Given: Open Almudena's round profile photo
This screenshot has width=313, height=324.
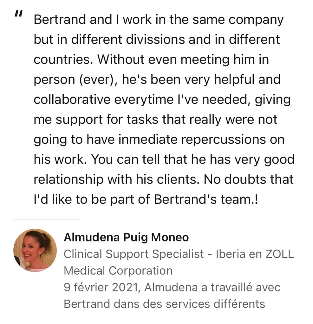Looking at the screenshot, I should 35,250.
